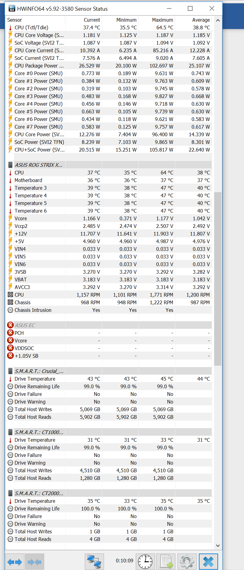Click the lightning icon beside Vcore 1.166 V

point(10,218)
